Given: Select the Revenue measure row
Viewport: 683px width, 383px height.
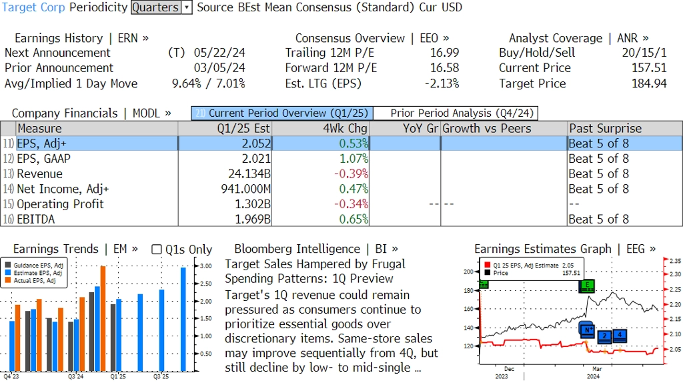Looking at the screenshot, I should click(x=341, y=174).
